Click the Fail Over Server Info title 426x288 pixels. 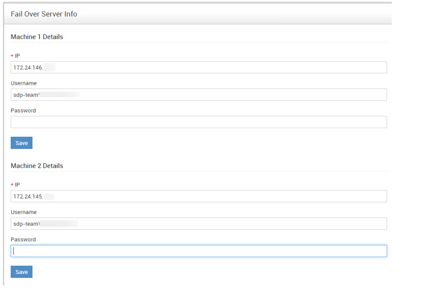click(44, 14)
